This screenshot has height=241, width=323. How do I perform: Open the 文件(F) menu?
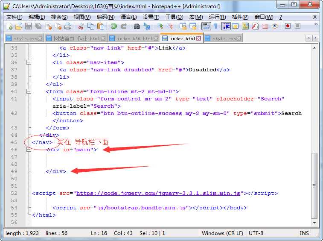pos(14,17)
